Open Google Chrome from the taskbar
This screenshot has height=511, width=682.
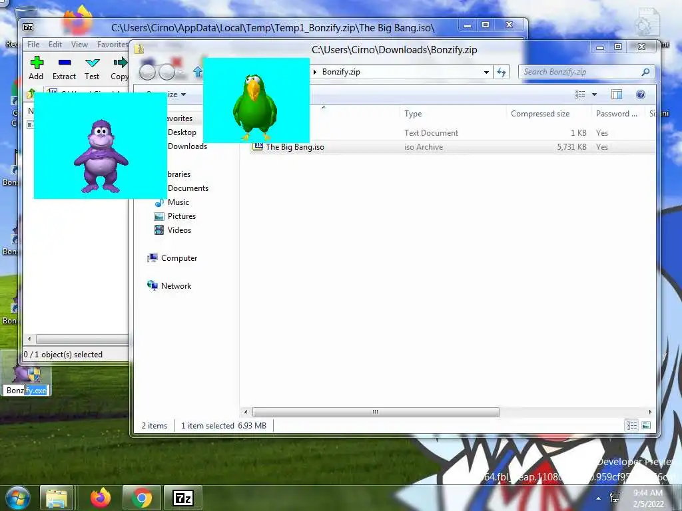[142, 498]
